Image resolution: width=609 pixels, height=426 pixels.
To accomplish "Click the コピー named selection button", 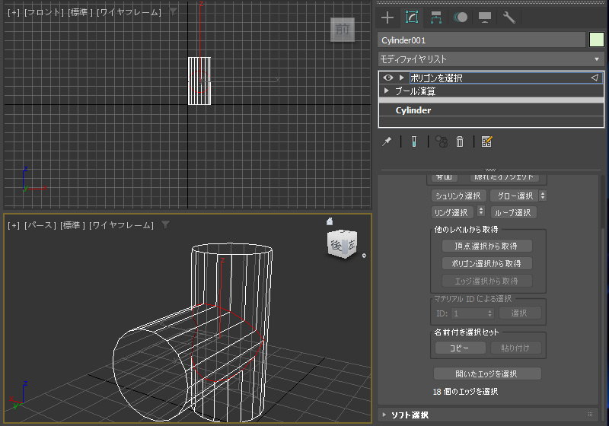I will (x=460, y=348).
